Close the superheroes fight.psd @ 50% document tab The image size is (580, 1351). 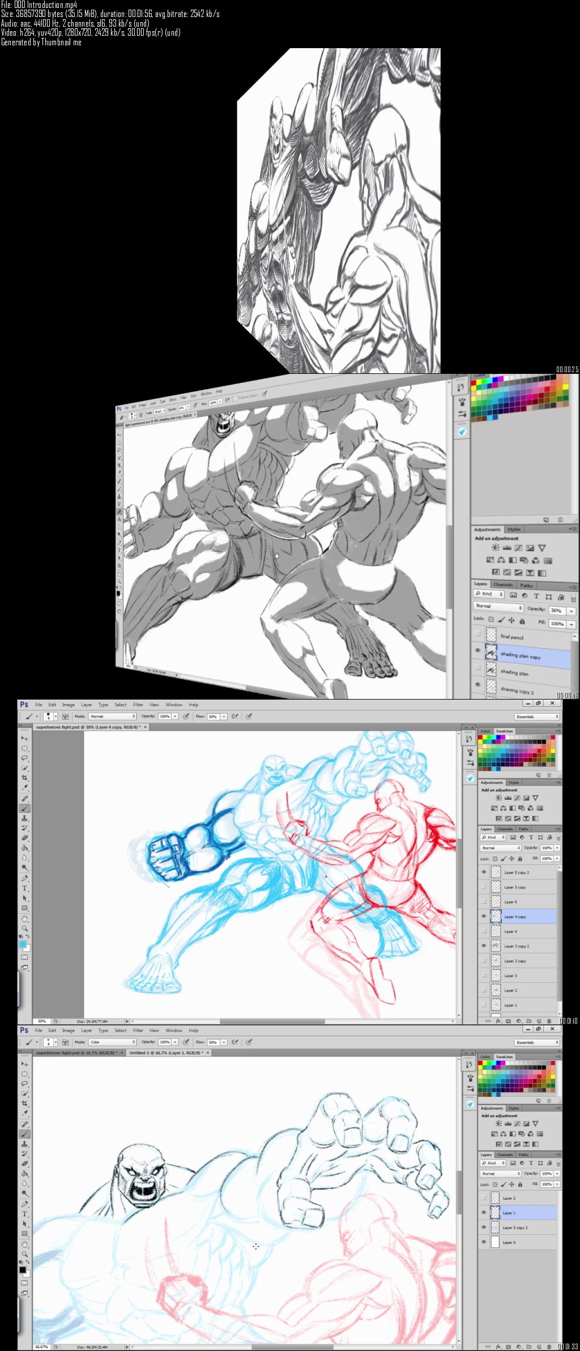(x=145, y=727)
